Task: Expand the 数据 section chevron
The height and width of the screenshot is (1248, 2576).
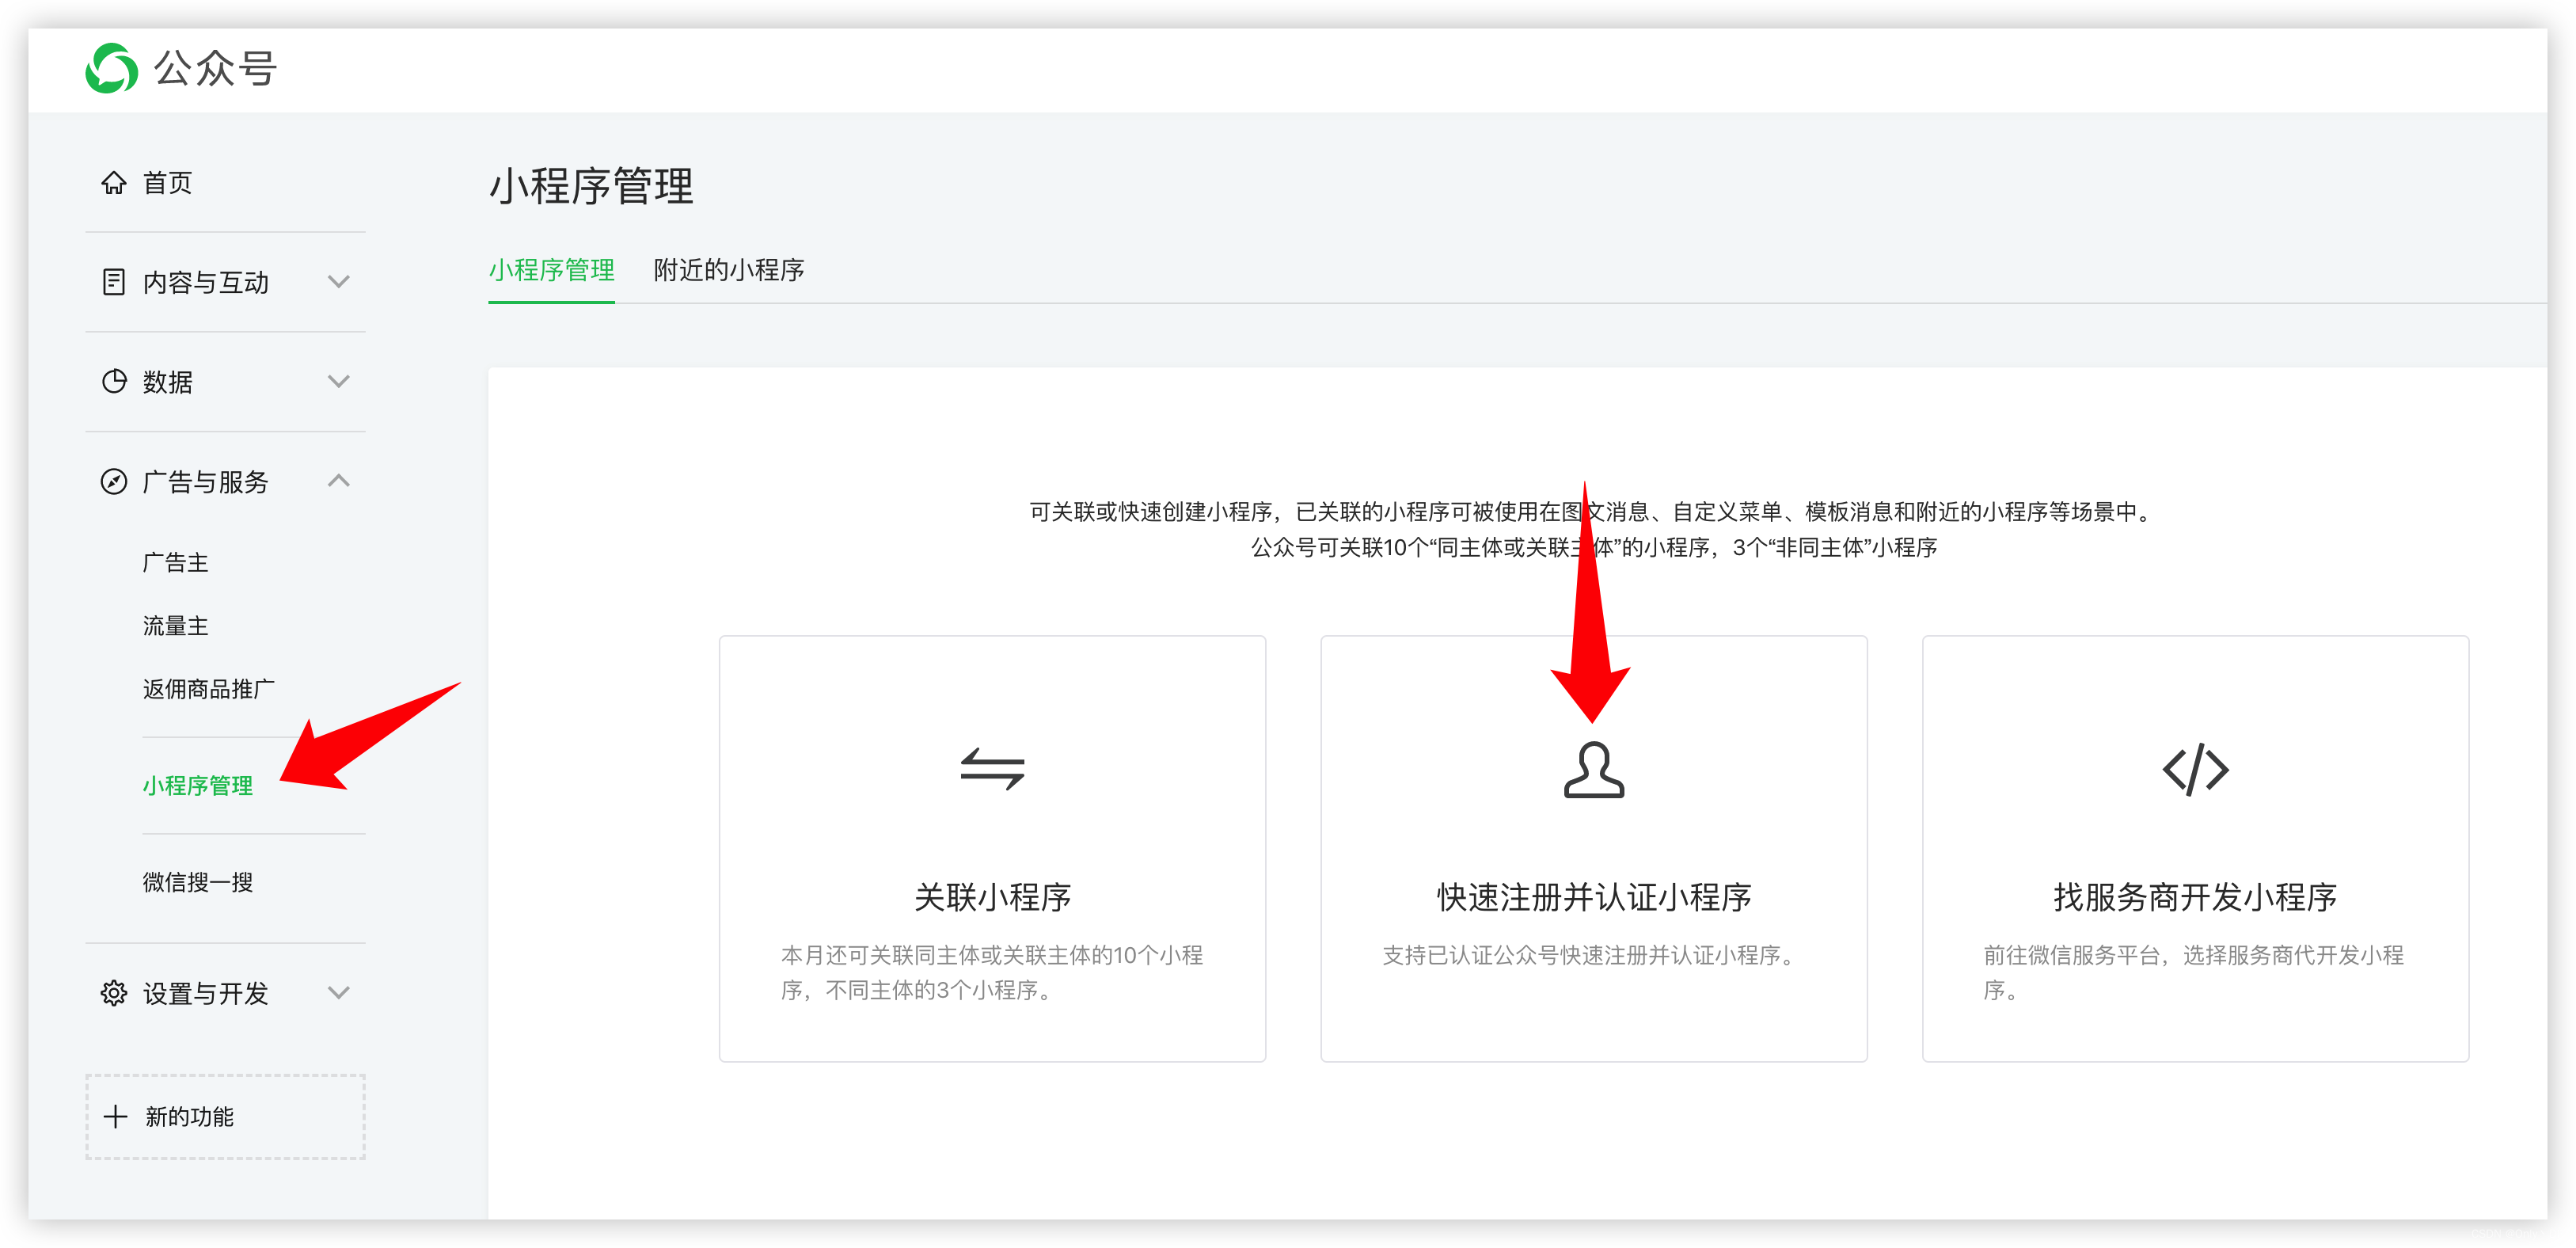Action: click(339, 382)
